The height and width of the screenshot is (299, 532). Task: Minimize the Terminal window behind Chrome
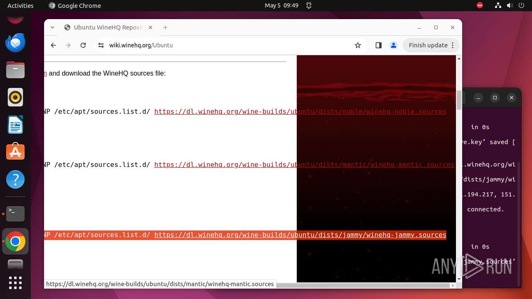(x=478, y=98)
